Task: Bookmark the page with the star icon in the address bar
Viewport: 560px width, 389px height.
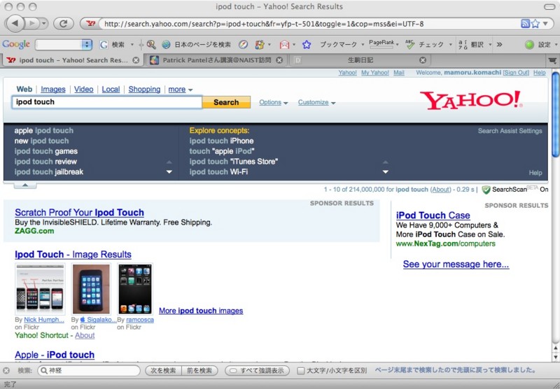Action: point(535,24)
